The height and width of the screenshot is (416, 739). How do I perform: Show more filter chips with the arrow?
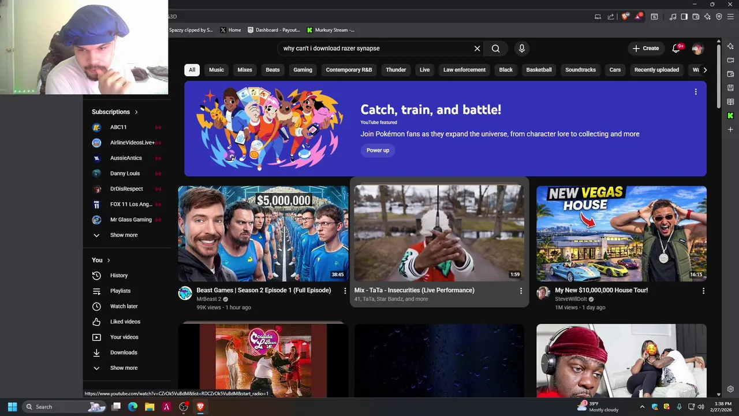tap(704, 70)
